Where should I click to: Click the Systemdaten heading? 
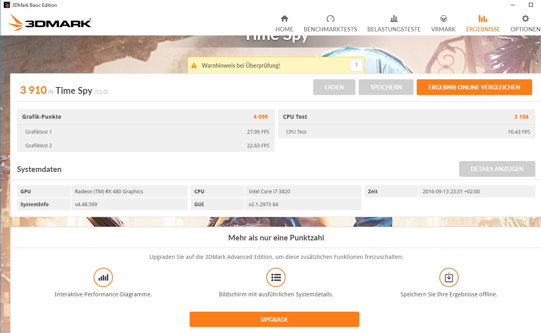pos(39,169)
